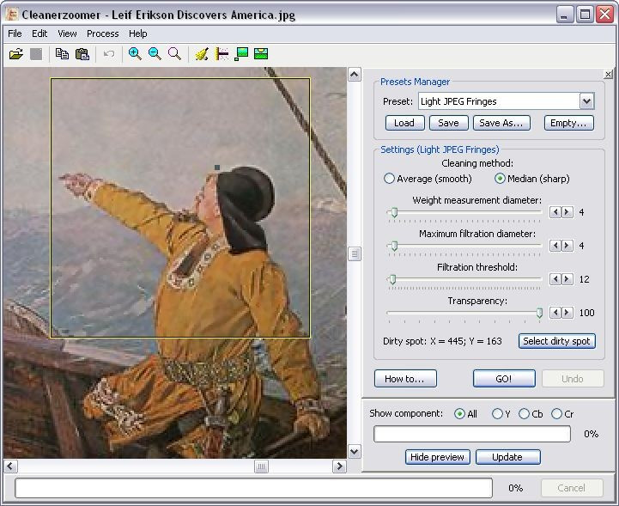
Task: Click the Filtration threshold slider thumb
Action: pos(392,279)
